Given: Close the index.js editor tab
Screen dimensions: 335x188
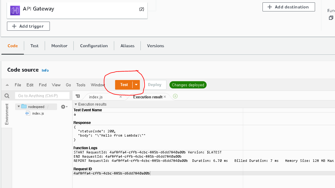Looking at the screenshot, I should point(121,97).
